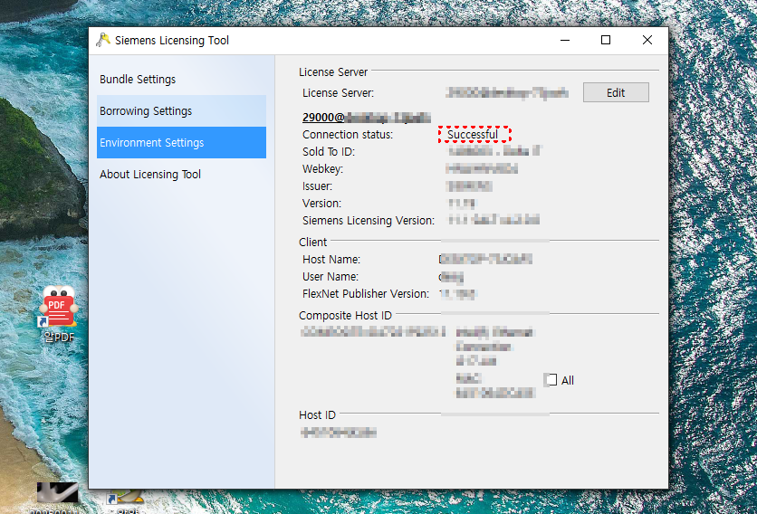Click the Siemens Licensing Tool key icon
Viewport: 757px width, 514px height.
[103, 40]
